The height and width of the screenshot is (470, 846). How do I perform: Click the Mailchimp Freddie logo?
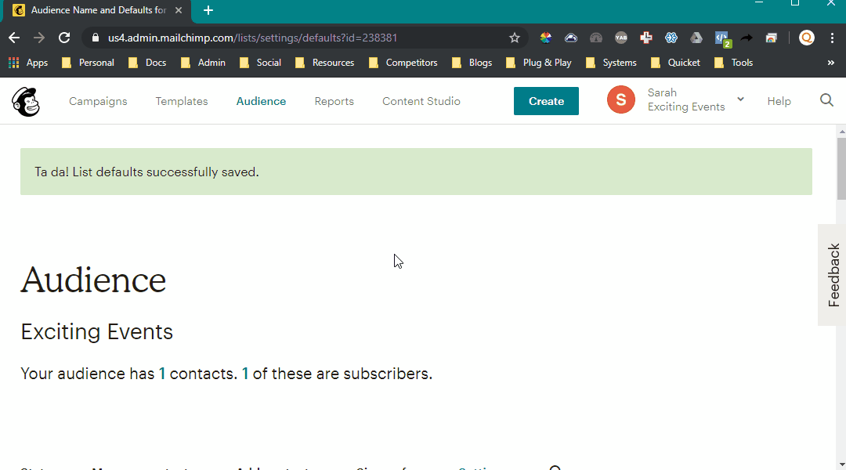[26, 102]
